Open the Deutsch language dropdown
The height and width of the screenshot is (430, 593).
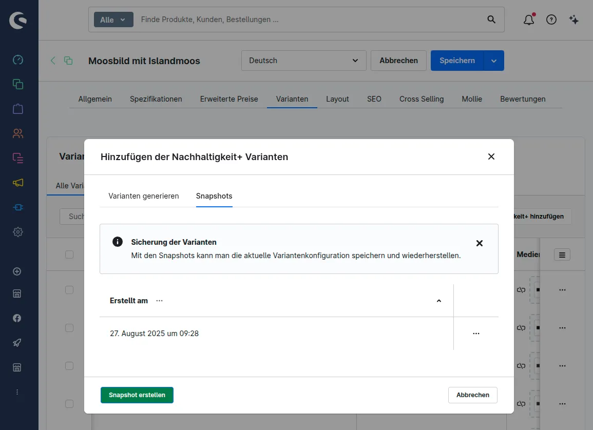(x=303, y=61)
